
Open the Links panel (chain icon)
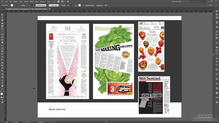[x=217, y=97]
